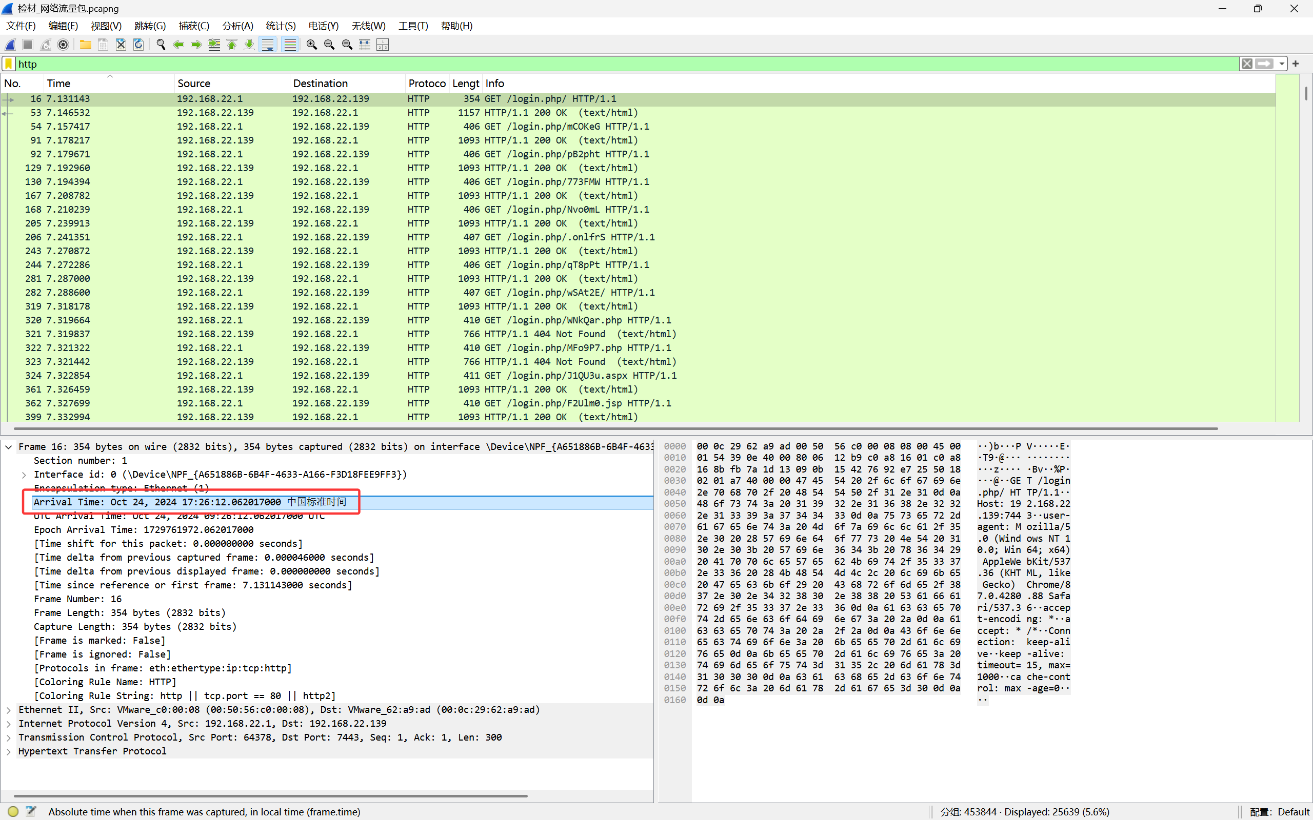Collapse the Frame 16 tree node
Image resolution: width=1313 pixels, height=820 pixels.
click(x=9, y=447)
